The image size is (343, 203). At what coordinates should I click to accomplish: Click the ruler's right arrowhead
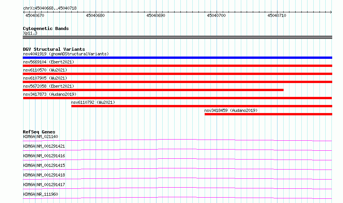331,12
